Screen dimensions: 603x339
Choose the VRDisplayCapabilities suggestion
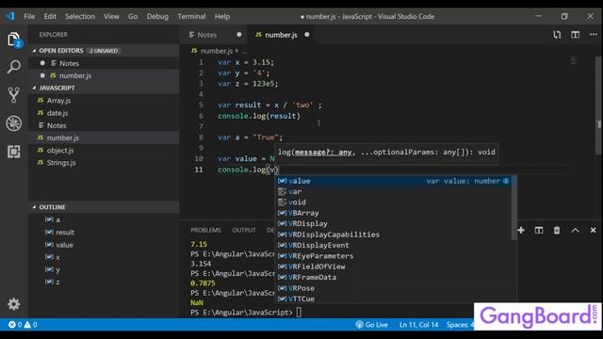click(394, 234)
